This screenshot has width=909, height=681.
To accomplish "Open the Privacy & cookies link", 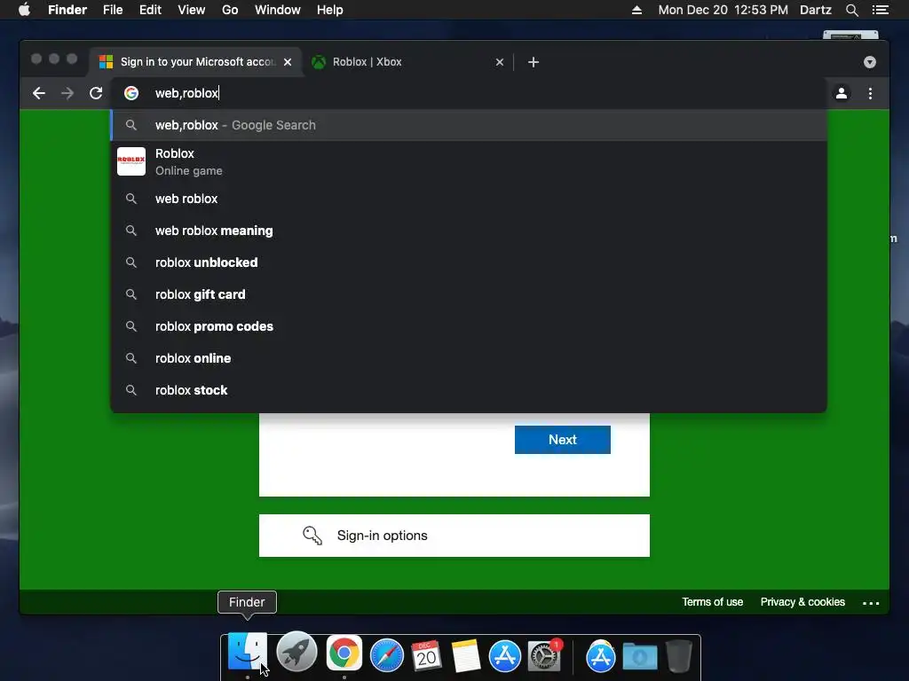I will [x=802, y=602].
